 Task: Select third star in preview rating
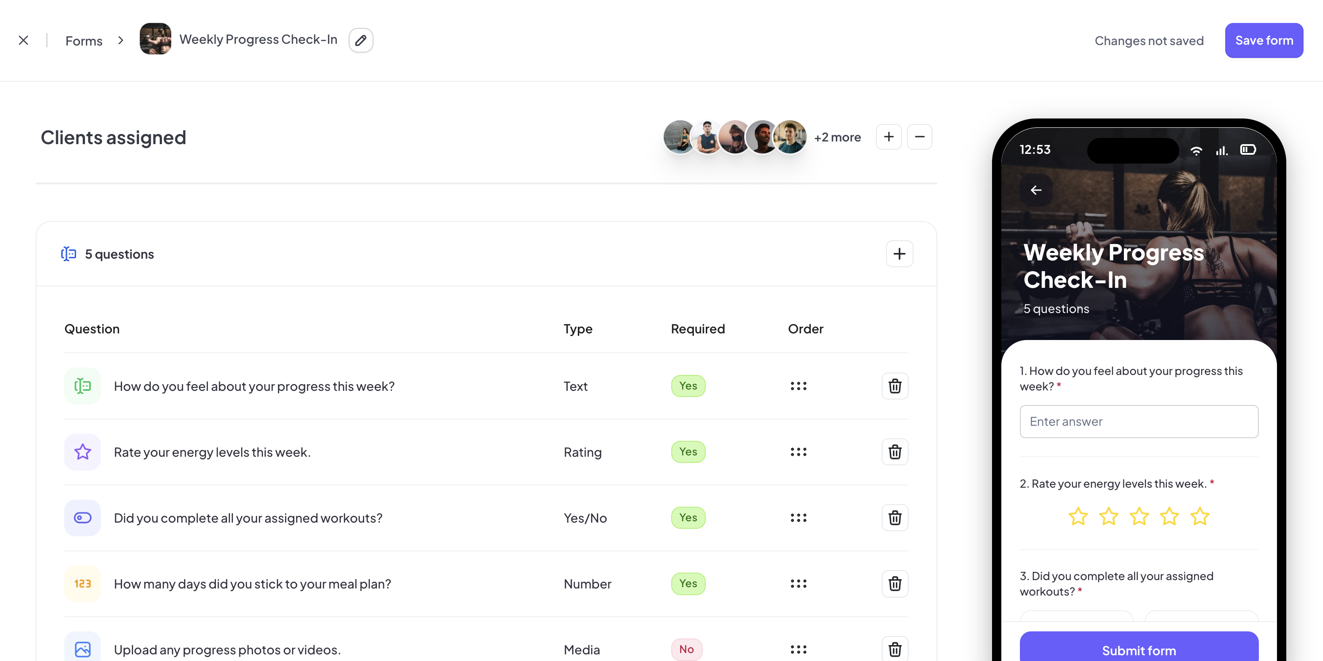[x=1138, y=516]
